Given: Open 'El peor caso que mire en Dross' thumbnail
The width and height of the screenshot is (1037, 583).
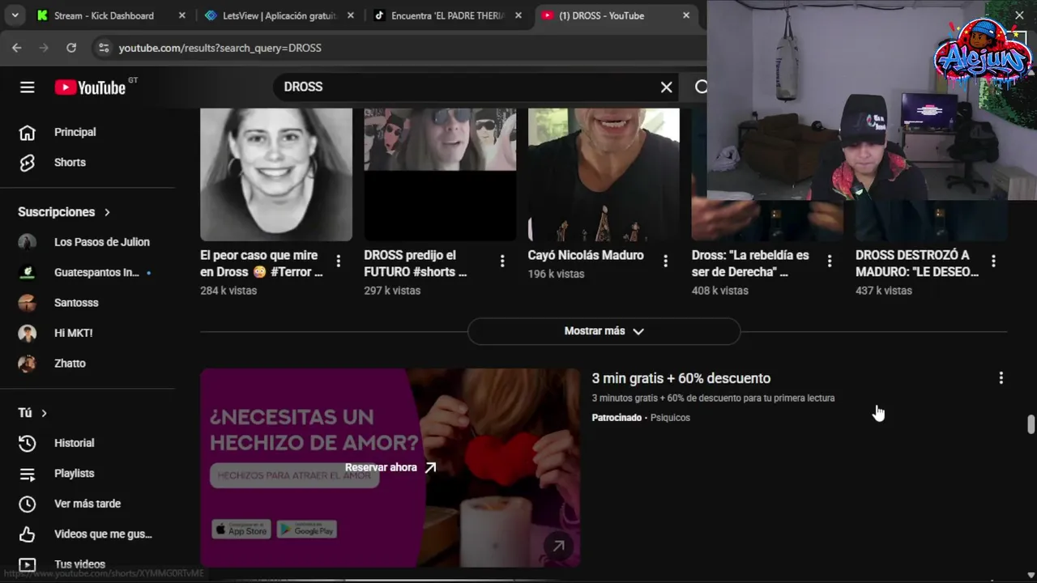Looking at the screenshot, I should [x=276, y=174].
